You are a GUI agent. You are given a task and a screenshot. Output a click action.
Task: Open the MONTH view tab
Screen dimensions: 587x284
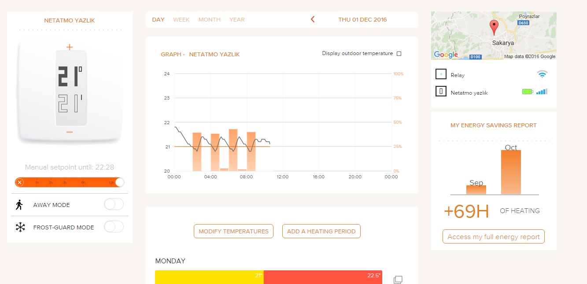[210, 20]
